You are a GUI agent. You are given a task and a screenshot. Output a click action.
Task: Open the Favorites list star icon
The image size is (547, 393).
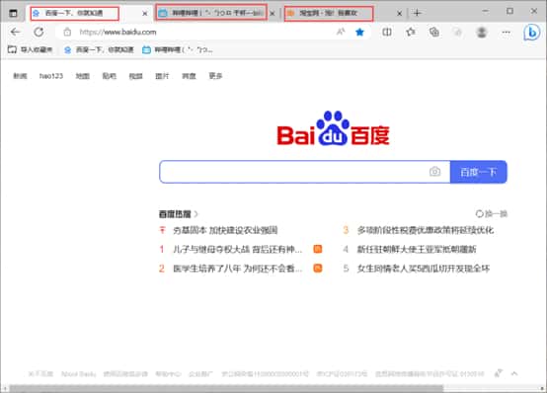click(x=411, y=33)
